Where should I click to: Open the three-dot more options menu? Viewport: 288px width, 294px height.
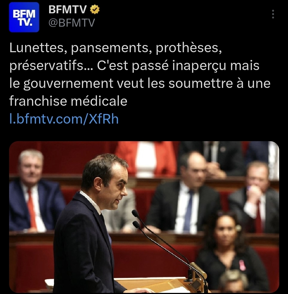[x=273, y=14]
